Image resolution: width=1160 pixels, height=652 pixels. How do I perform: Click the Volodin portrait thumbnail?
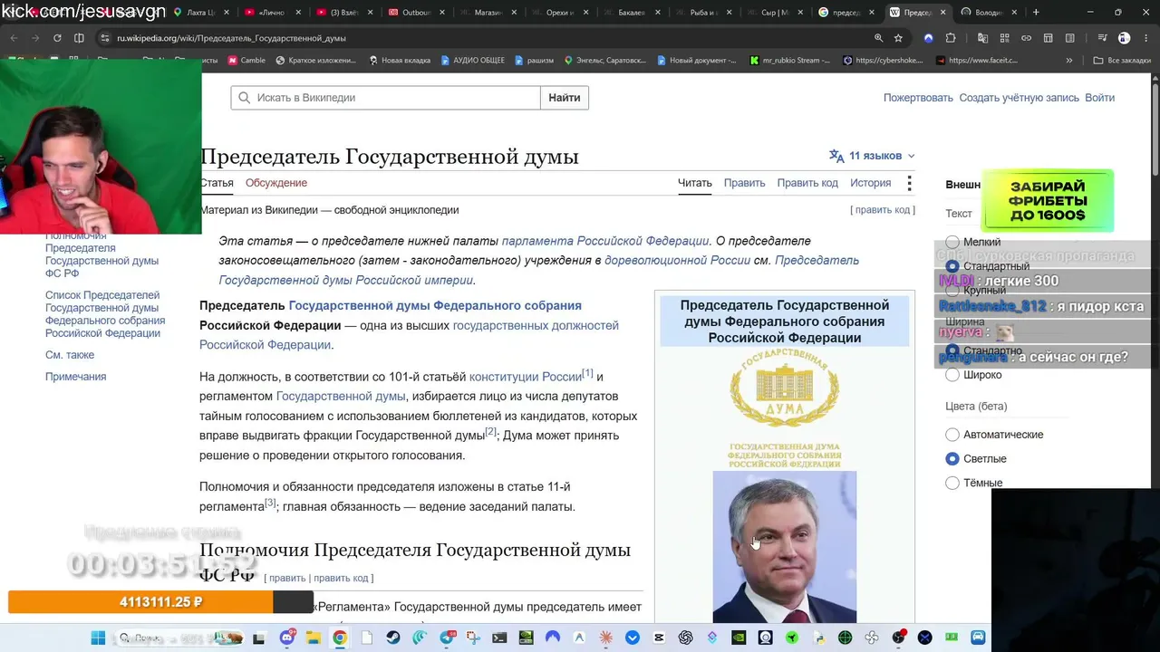point(784,547)
